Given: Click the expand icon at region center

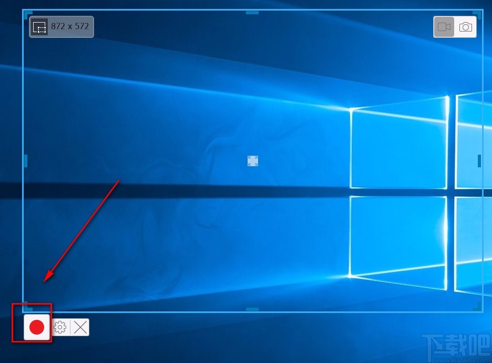Looking at the screenshot, I should pos(252,161).
